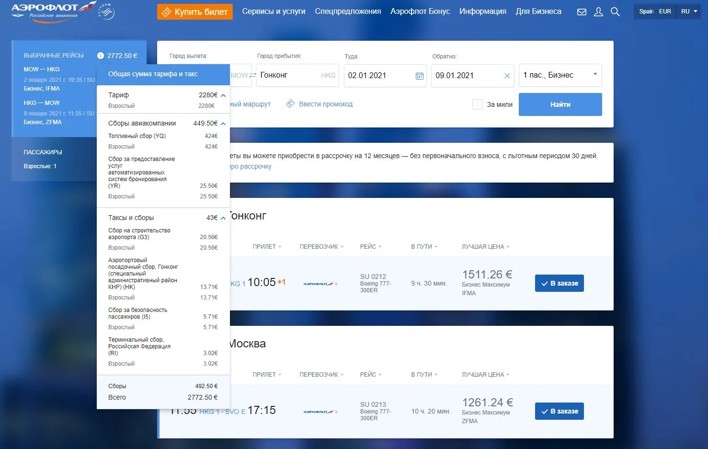Open the Аэрофлот Бонус menu

420,12
